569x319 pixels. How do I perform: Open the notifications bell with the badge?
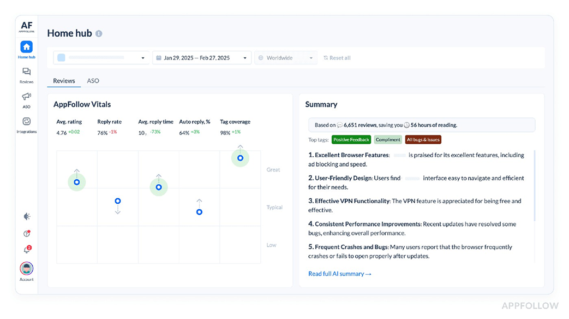point(26,249)
